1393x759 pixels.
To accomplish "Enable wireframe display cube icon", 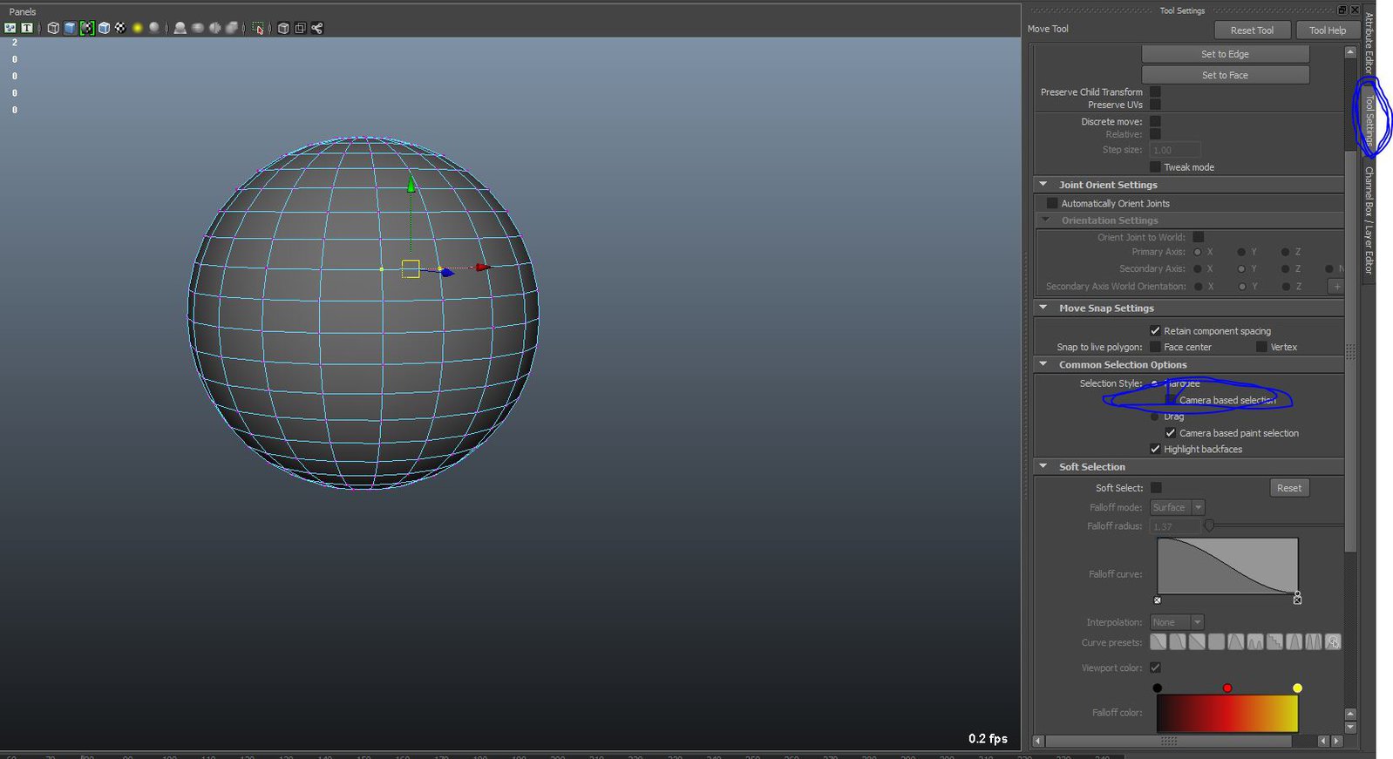I will [x=53, y=28].
